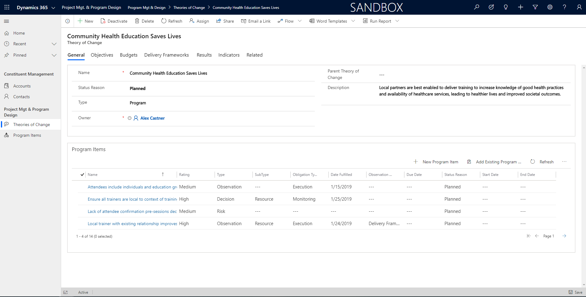Click the plus quick create icon in header
This screenshot has width=586, height=297.
[521, 7]
